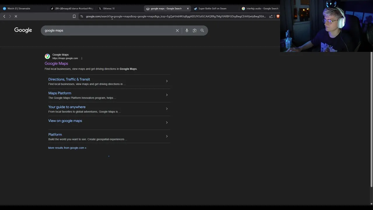Stop loading the page
The width and height of the screenshot is (373, 210).
(16, 16)
